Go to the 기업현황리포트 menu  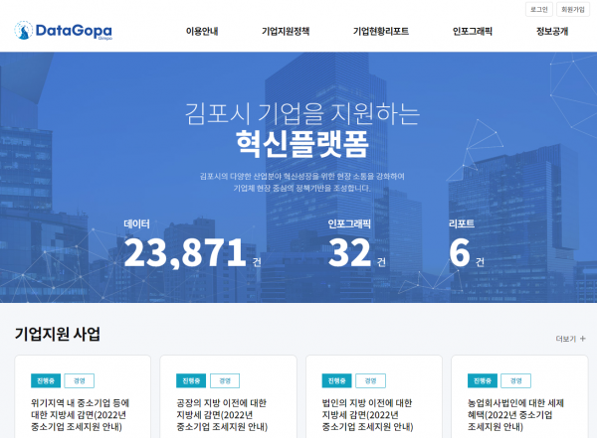point(380,32)
